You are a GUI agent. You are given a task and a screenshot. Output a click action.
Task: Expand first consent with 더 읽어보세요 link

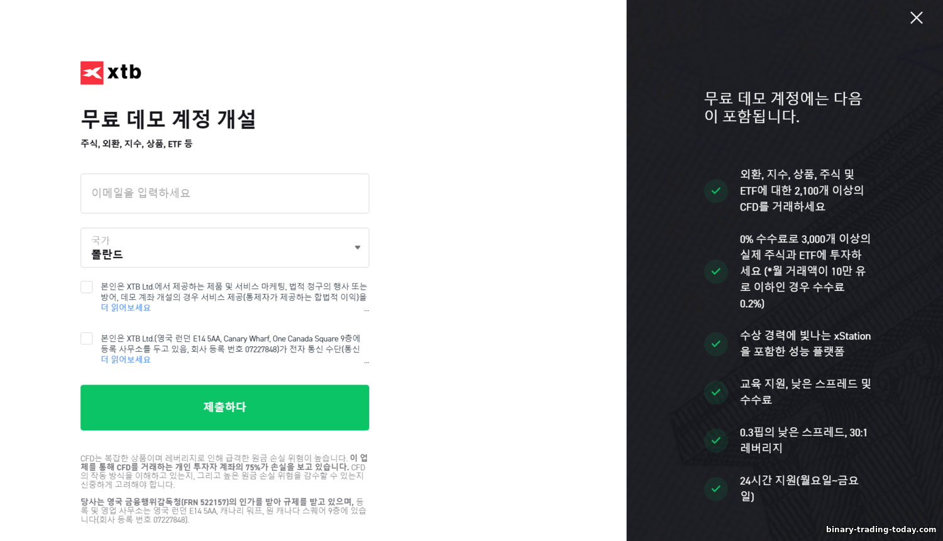tap(126, 308)
